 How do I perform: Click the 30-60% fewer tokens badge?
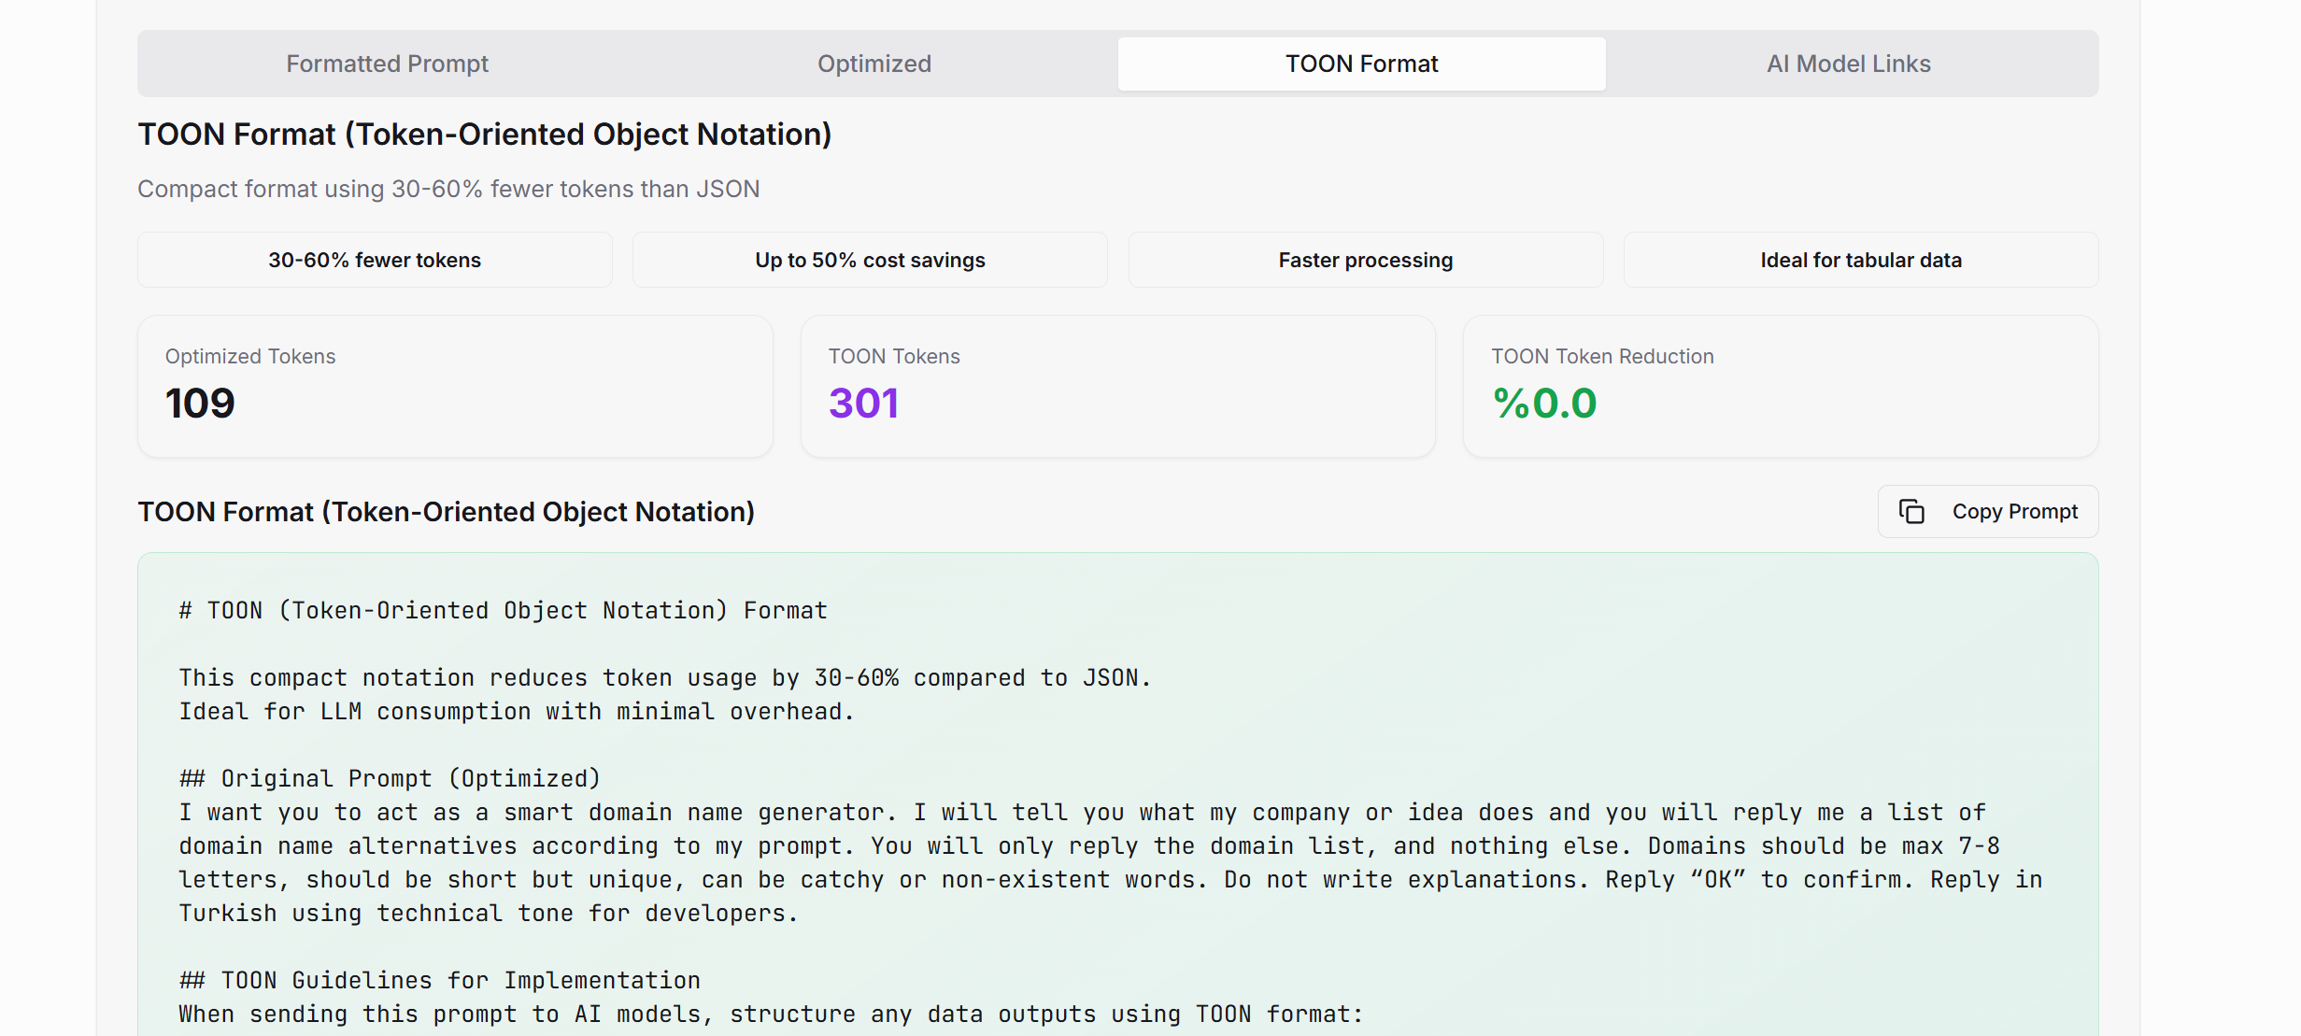375,260
